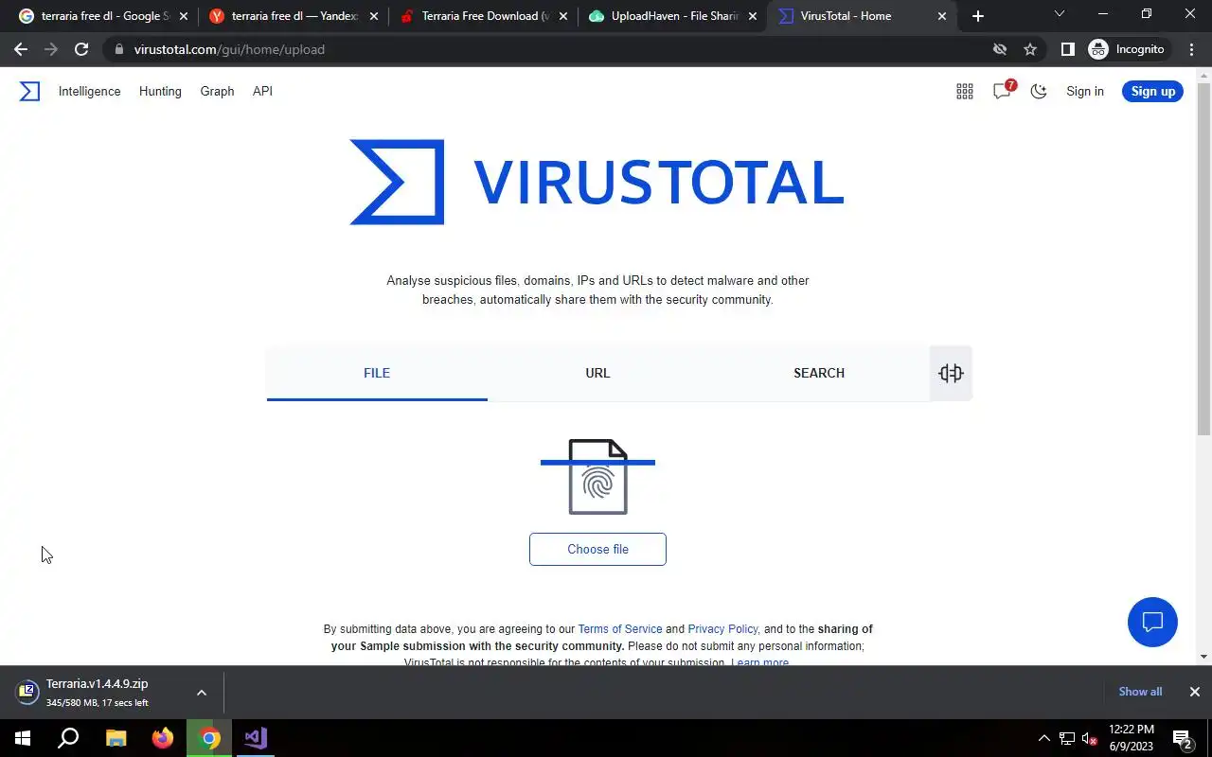Click the page vertical scrollbar thumb
This screenshot has width=1212, height=757.
click(1203, 257)
